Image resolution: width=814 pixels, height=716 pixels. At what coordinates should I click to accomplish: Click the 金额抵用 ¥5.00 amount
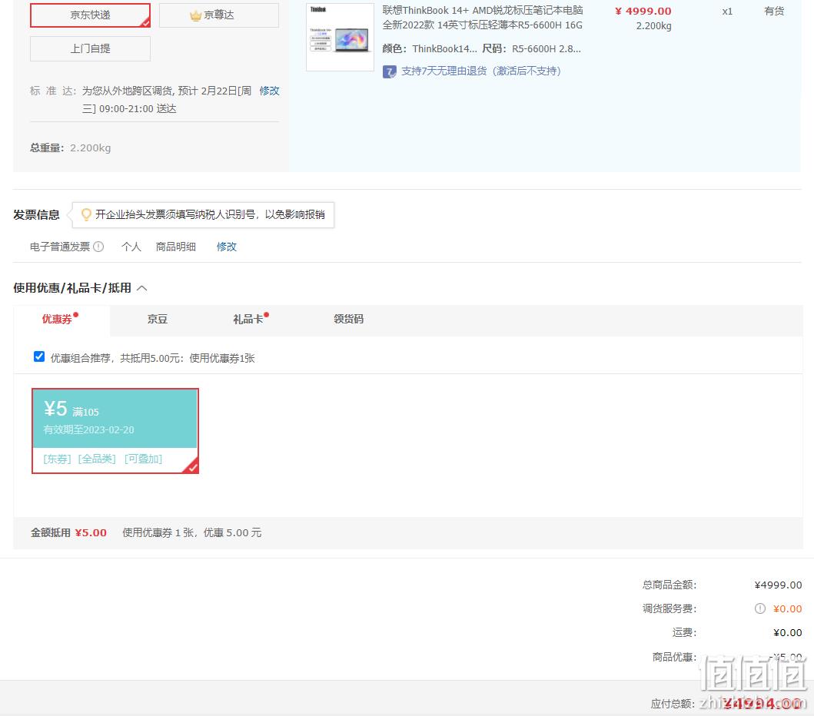(x=91, y=533)
